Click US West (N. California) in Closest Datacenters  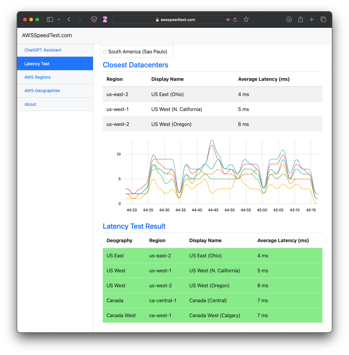177,109
